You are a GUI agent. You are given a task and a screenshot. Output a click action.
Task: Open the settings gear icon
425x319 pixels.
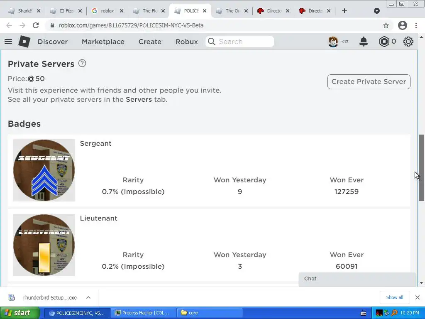408,42
